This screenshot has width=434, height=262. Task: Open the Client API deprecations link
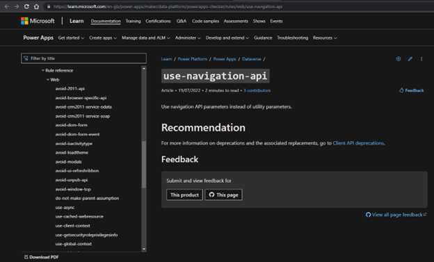(358, 143)
